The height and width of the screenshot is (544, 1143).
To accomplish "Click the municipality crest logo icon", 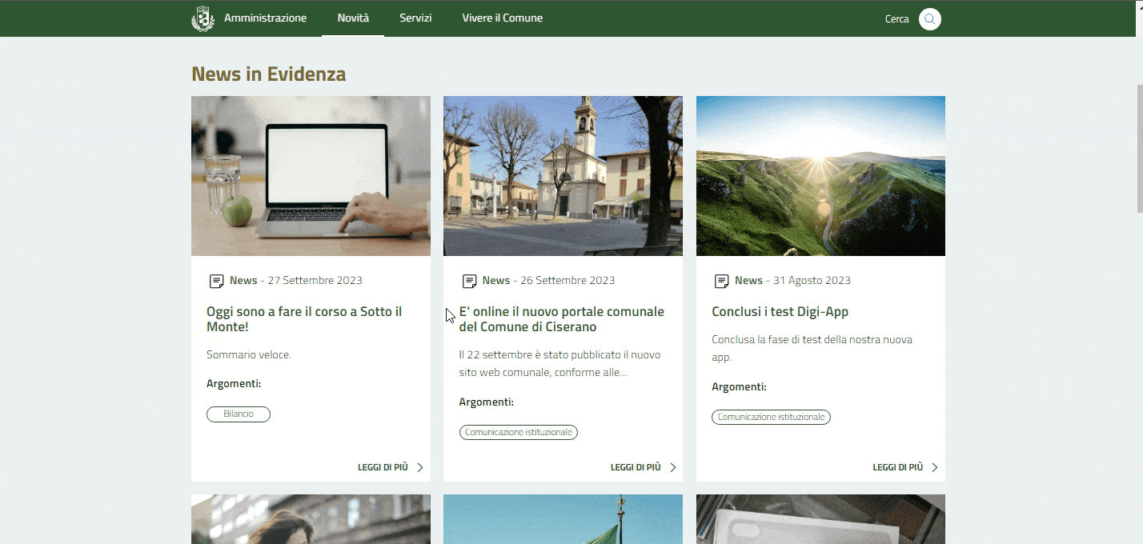I will (203, 18).
